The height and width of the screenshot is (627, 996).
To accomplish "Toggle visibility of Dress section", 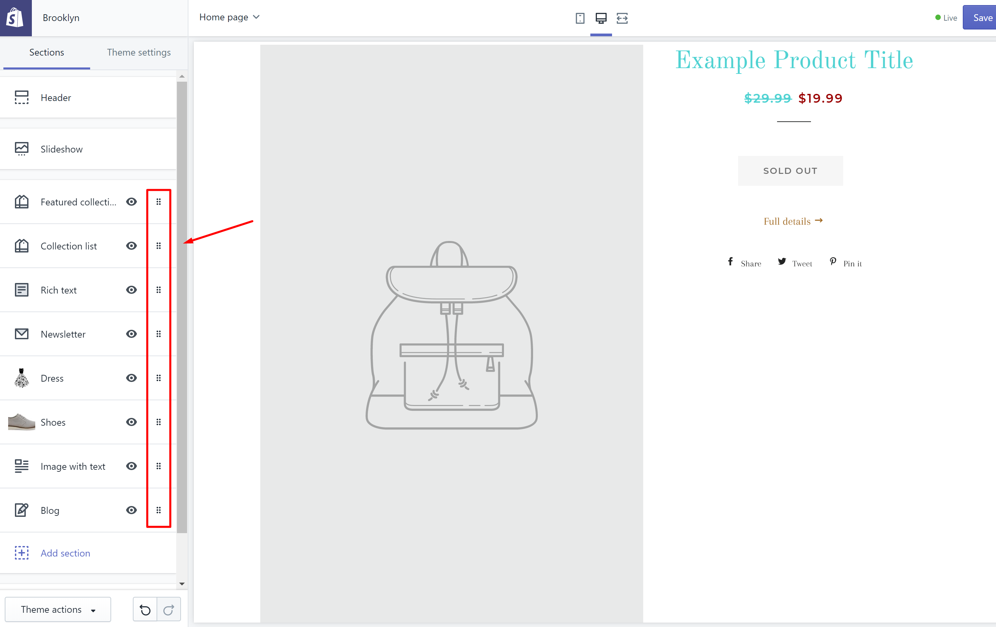I will coord(131,378).
